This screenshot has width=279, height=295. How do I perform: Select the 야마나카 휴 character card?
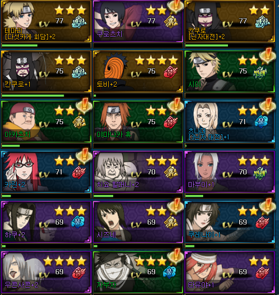[138, 122]
